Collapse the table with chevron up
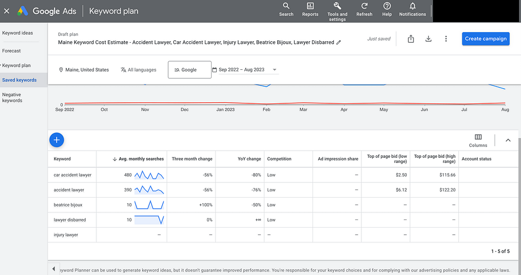The height and width of the screenshot is (275, 521). (508, 140)
